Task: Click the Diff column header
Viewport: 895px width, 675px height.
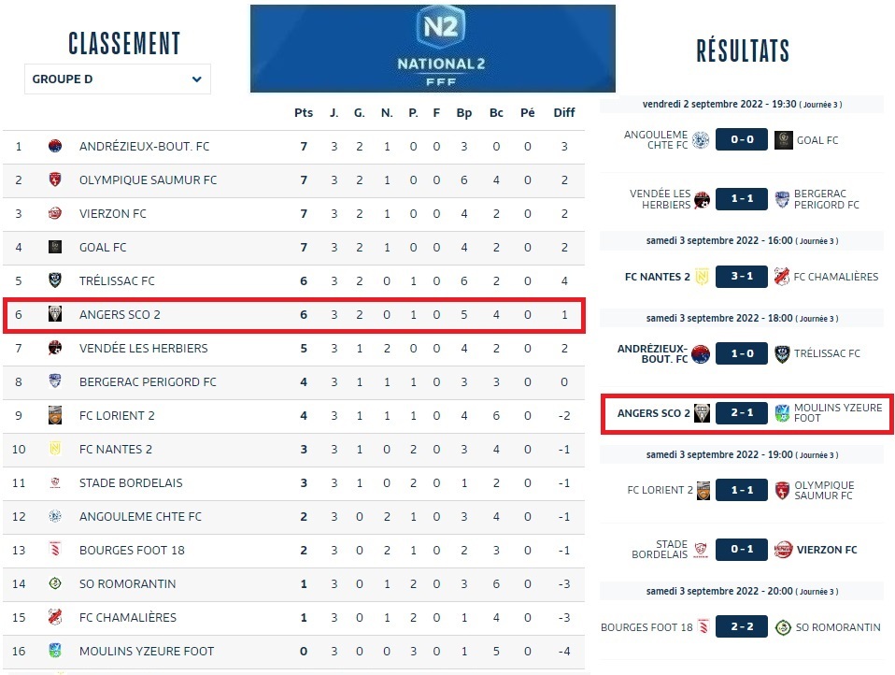Action: [x=564, y=113]
